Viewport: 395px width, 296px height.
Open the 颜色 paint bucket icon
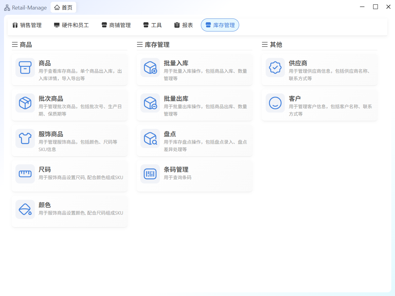[25, 209]
